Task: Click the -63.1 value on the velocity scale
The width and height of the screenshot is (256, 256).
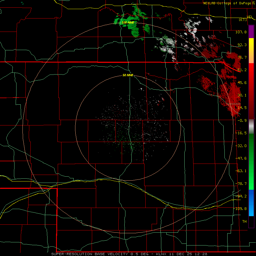Action: 241,171
